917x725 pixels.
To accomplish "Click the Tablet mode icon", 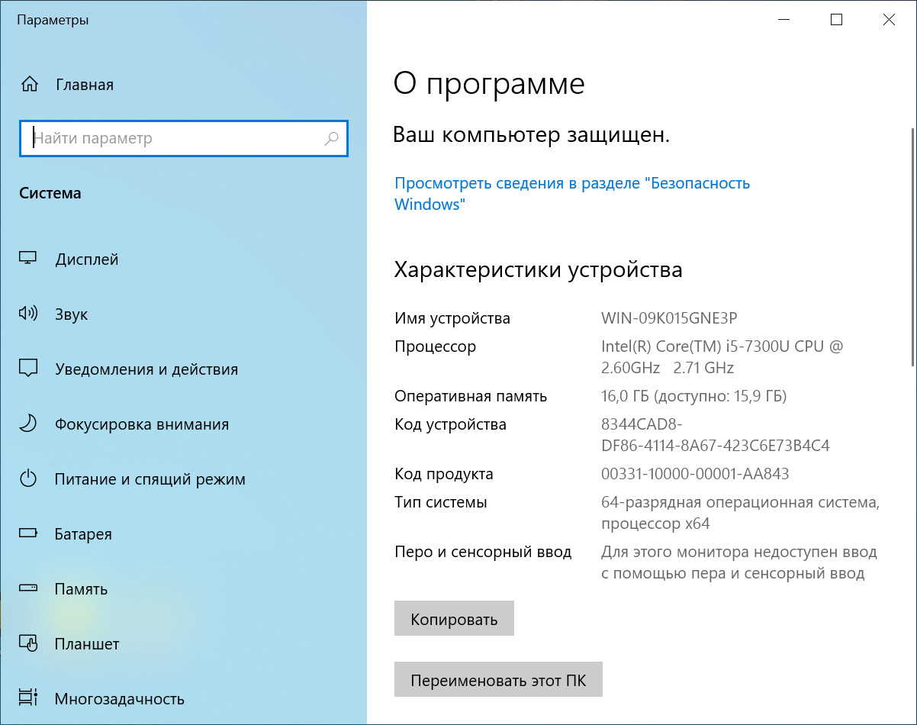I will (x=28, y=644).
